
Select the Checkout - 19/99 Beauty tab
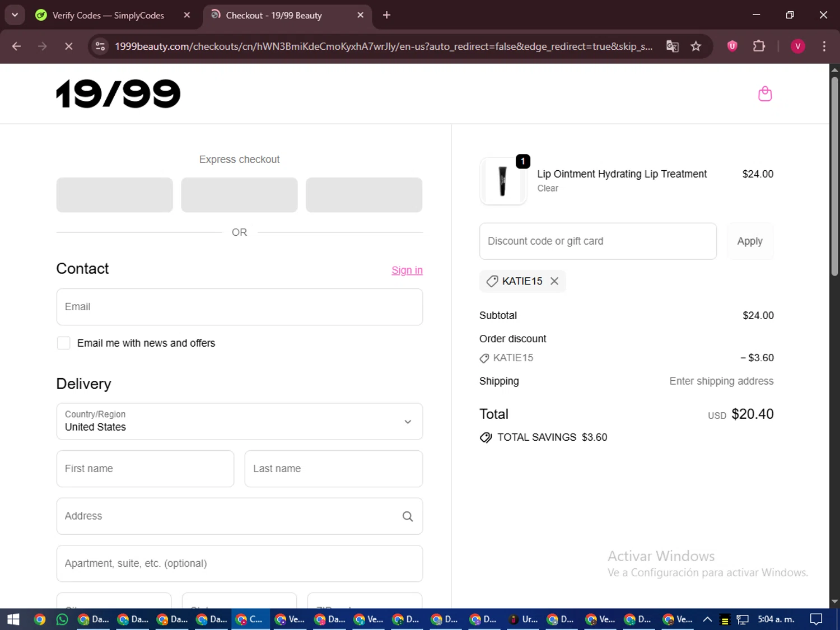[x=274, y=15]
